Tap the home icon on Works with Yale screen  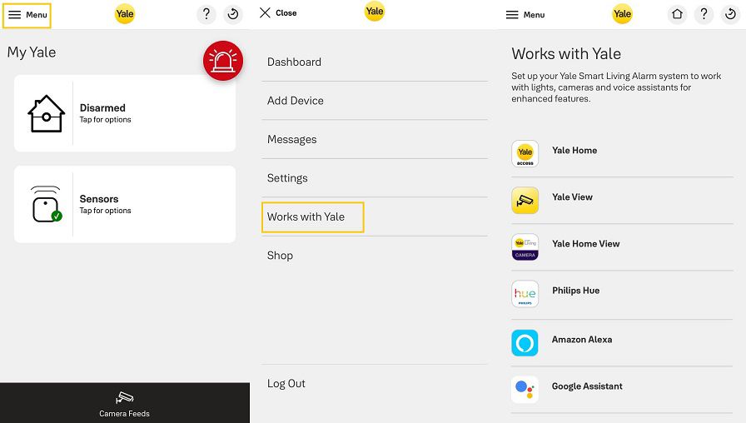click(x=677, y=14)
